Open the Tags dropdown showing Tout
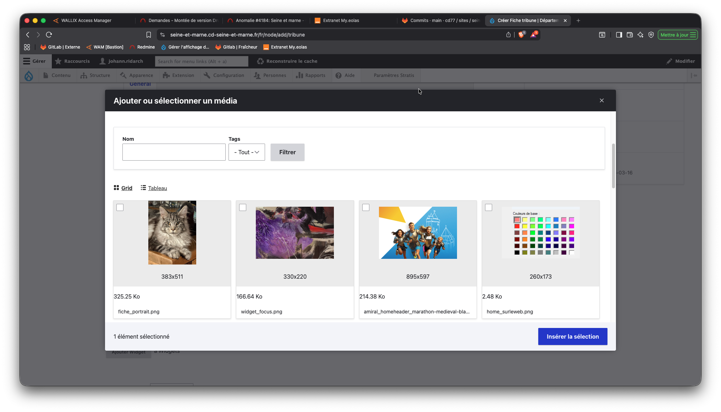 [247, 152]
